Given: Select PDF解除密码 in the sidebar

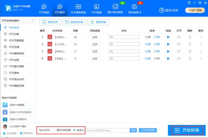Looking at the screenshot, I should coord(18,54).
